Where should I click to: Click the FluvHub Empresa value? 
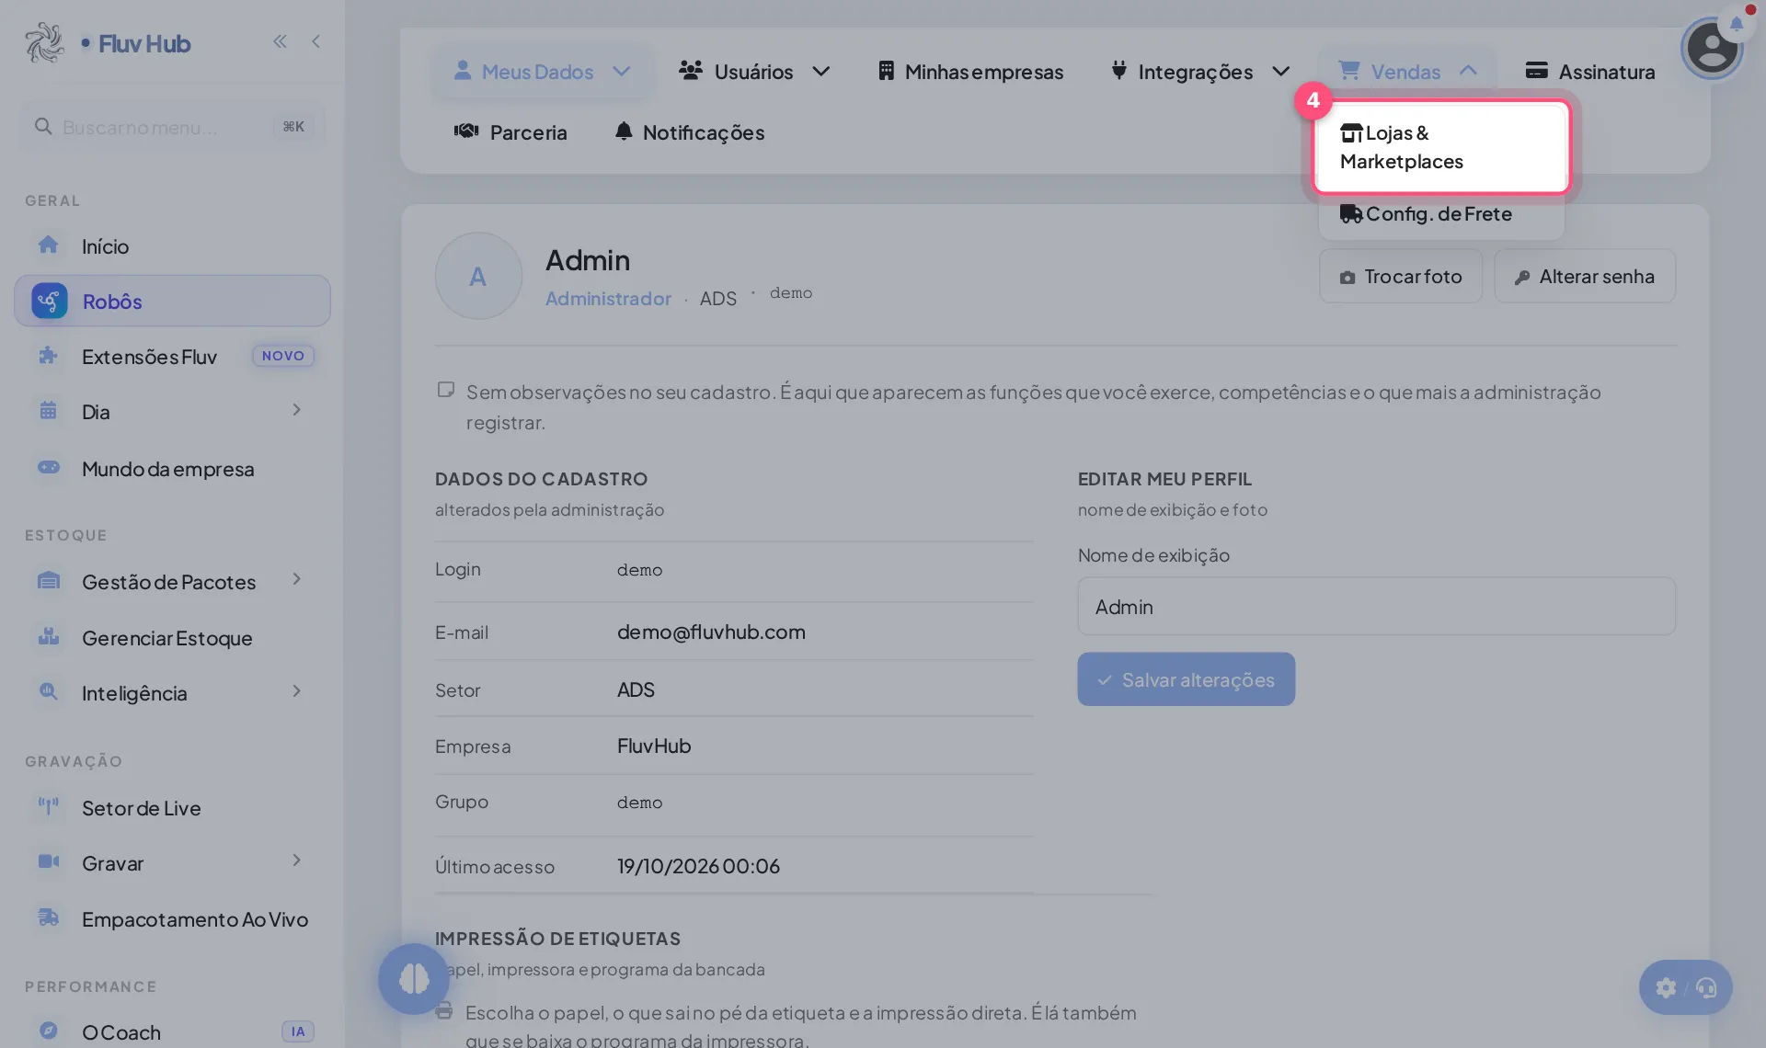[654, 746]
